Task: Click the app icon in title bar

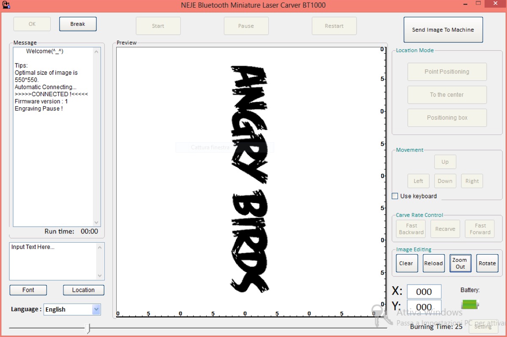Action: click(6, 5)
